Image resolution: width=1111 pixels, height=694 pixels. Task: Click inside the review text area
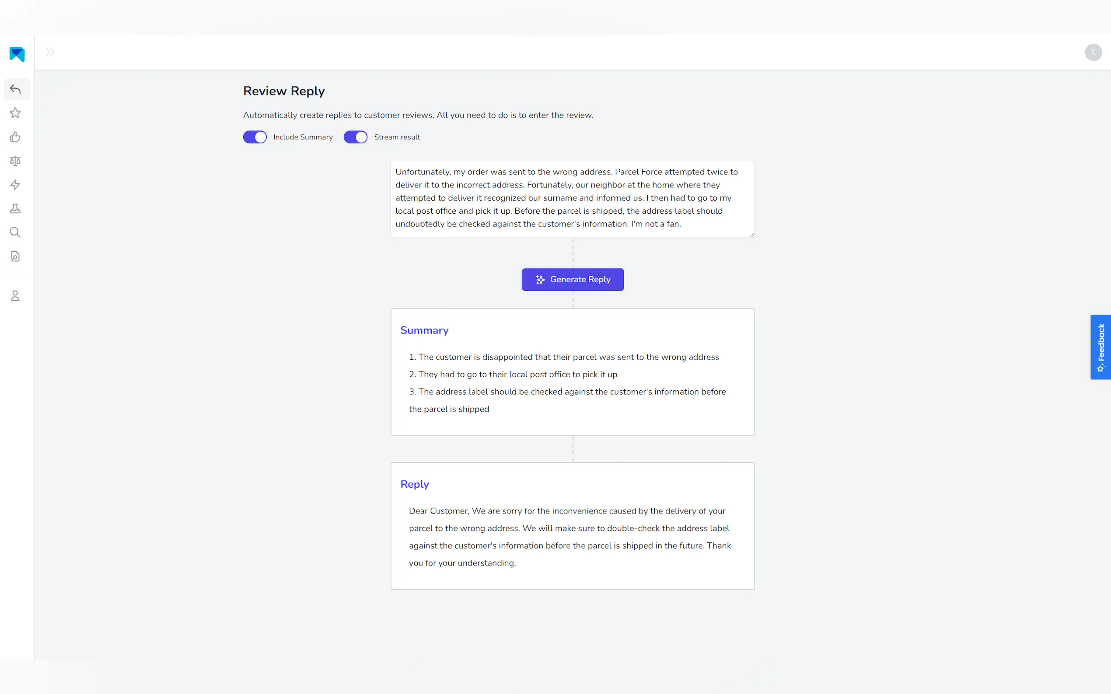572,198
